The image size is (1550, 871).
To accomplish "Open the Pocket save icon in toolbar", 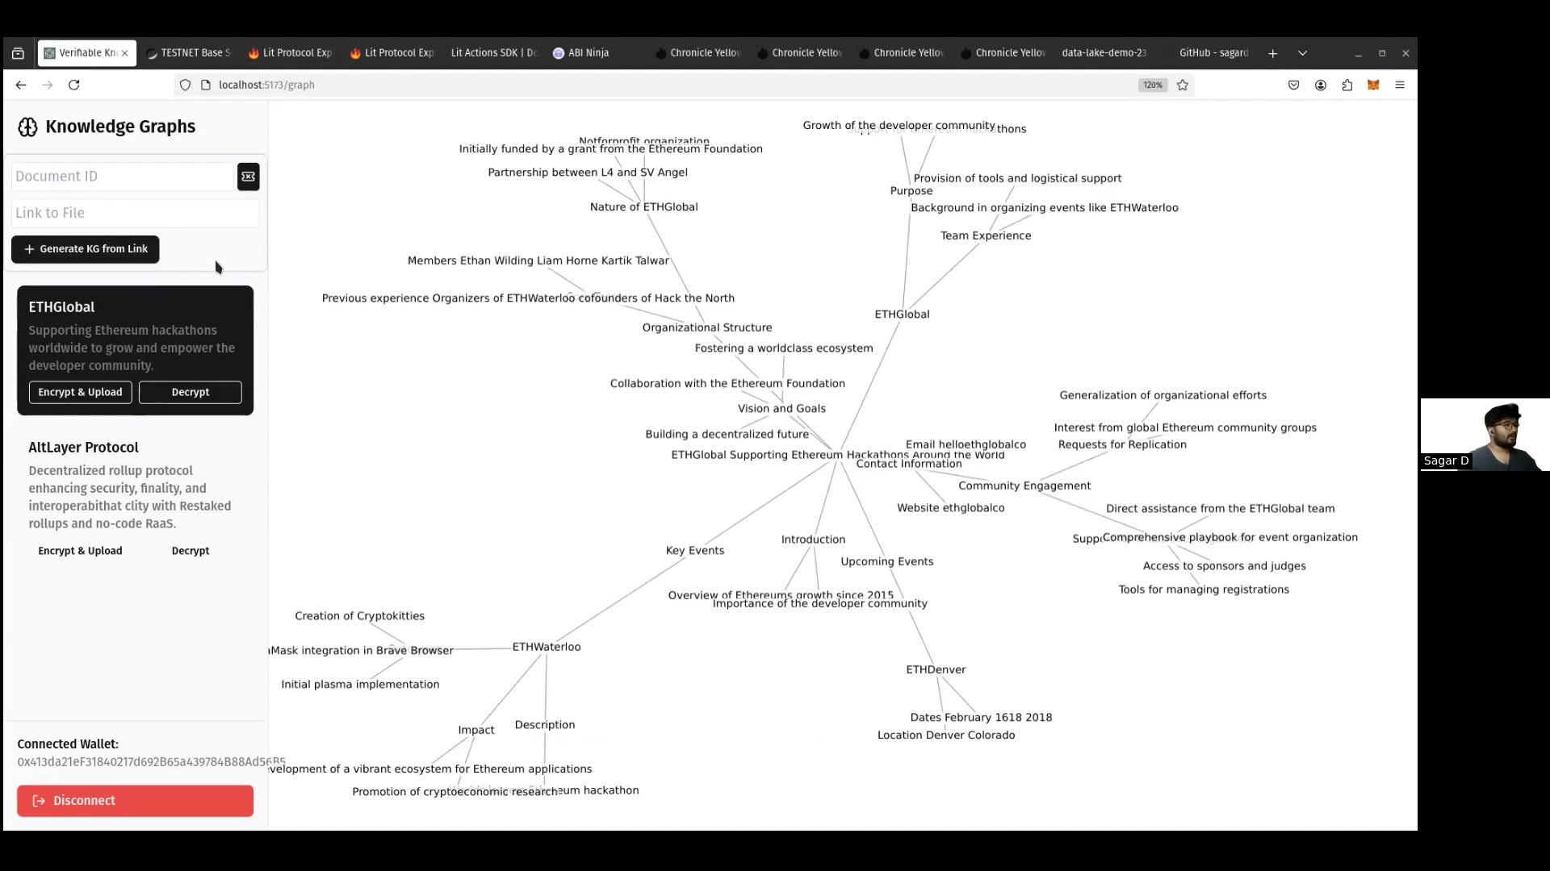I will [x=1294, y=85].
